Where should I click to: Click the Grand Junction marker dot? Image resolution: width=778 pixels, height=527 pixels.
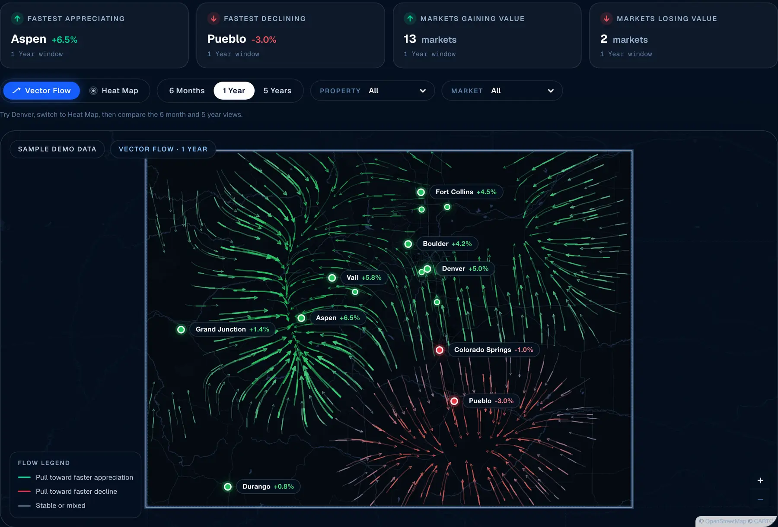pos(181,330)
